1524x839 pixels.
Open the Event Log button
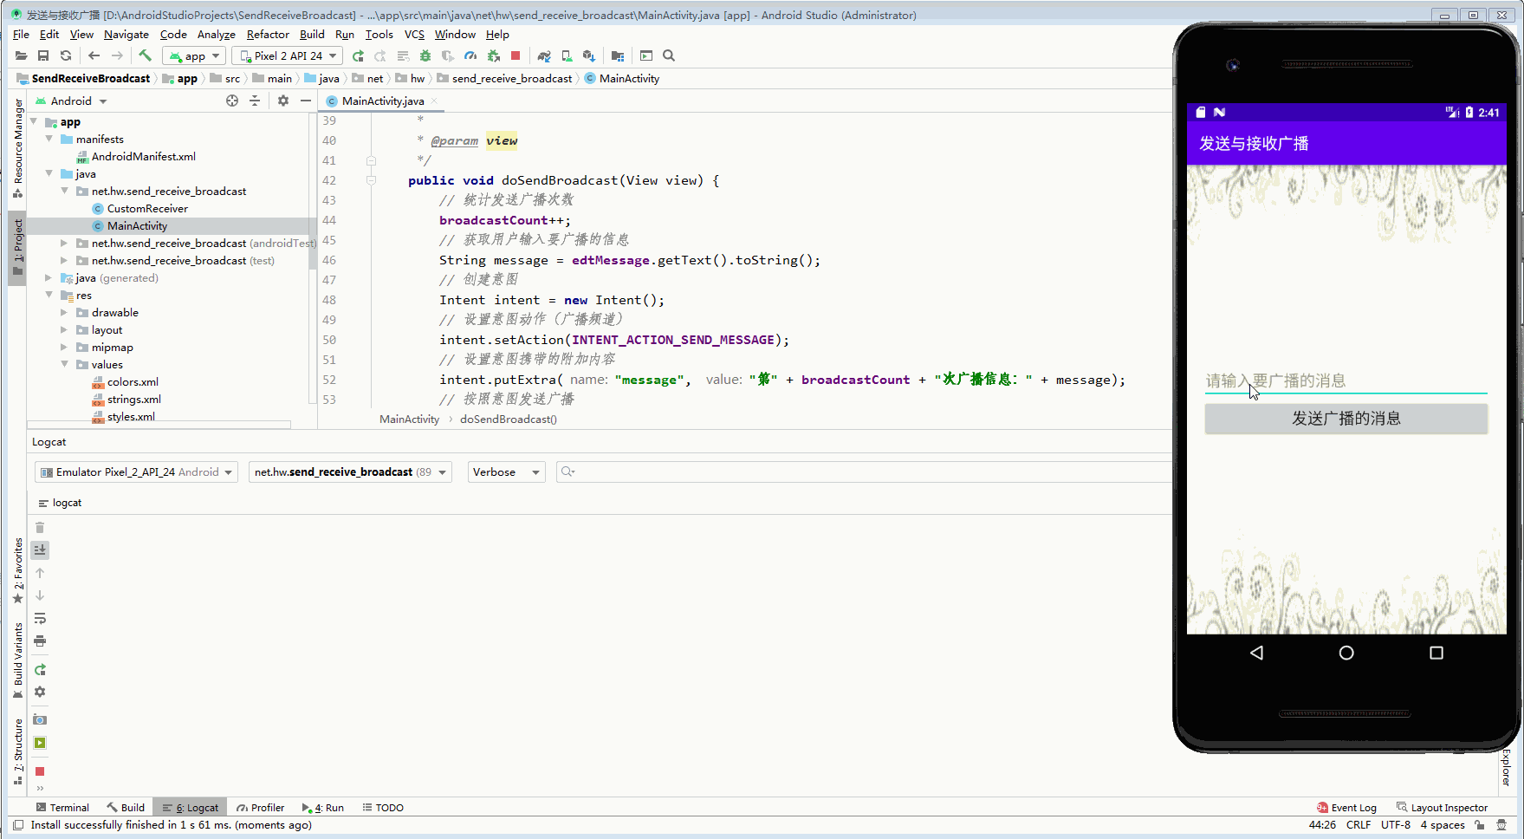(1346, 807)
